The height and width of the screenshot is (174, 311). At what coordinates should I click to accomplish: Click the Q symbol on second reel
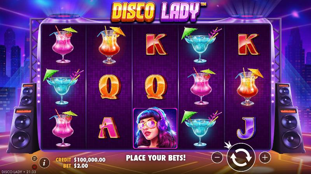coord(110,86)
